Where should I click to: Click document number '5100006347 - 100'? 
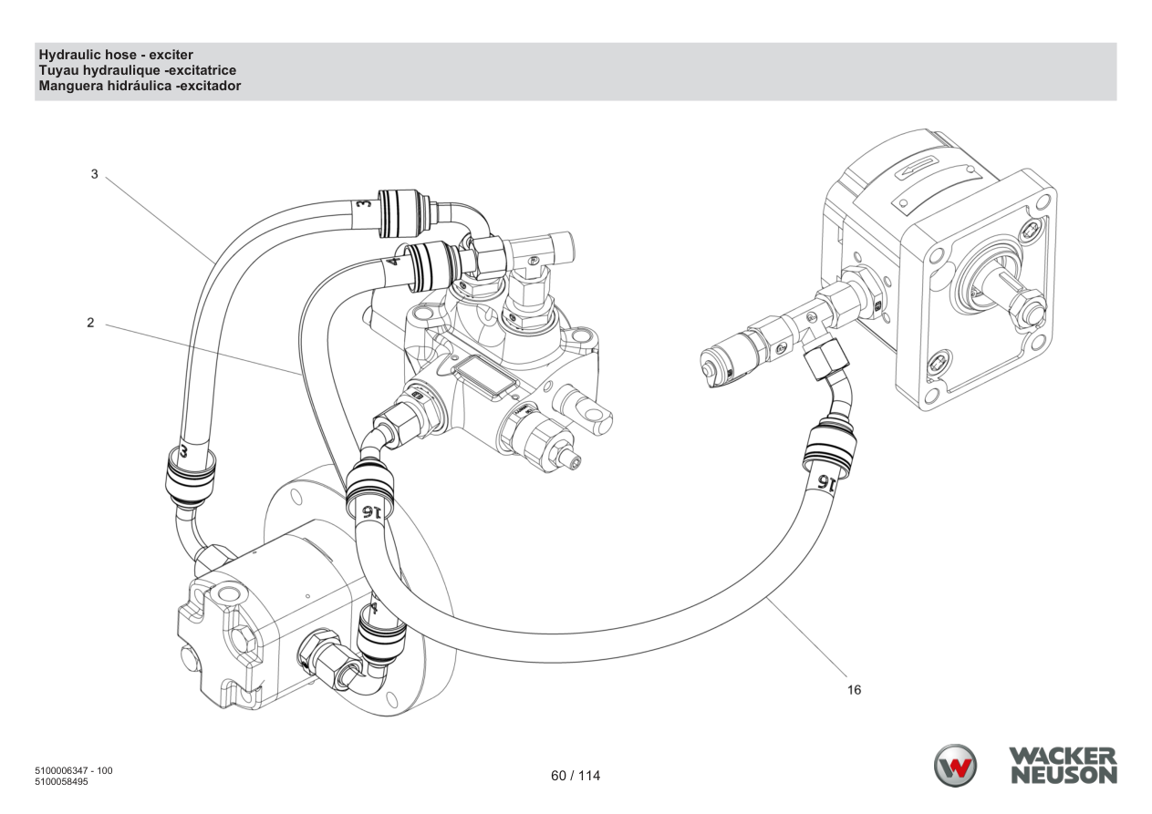[74, 771]
